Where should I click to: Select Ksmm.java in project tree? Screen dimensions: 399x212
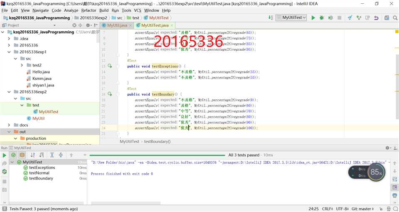pyautogui.click(x=42, y=79)
